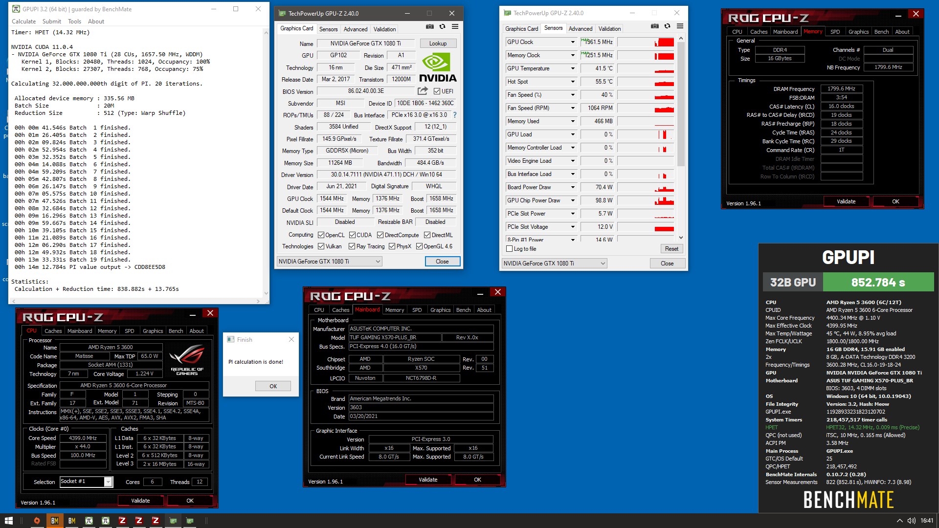The height and width of the screenshot is (528, 939).
Task: Click the GPUPI log vertical scrollbar
Action: pos(266,163)
